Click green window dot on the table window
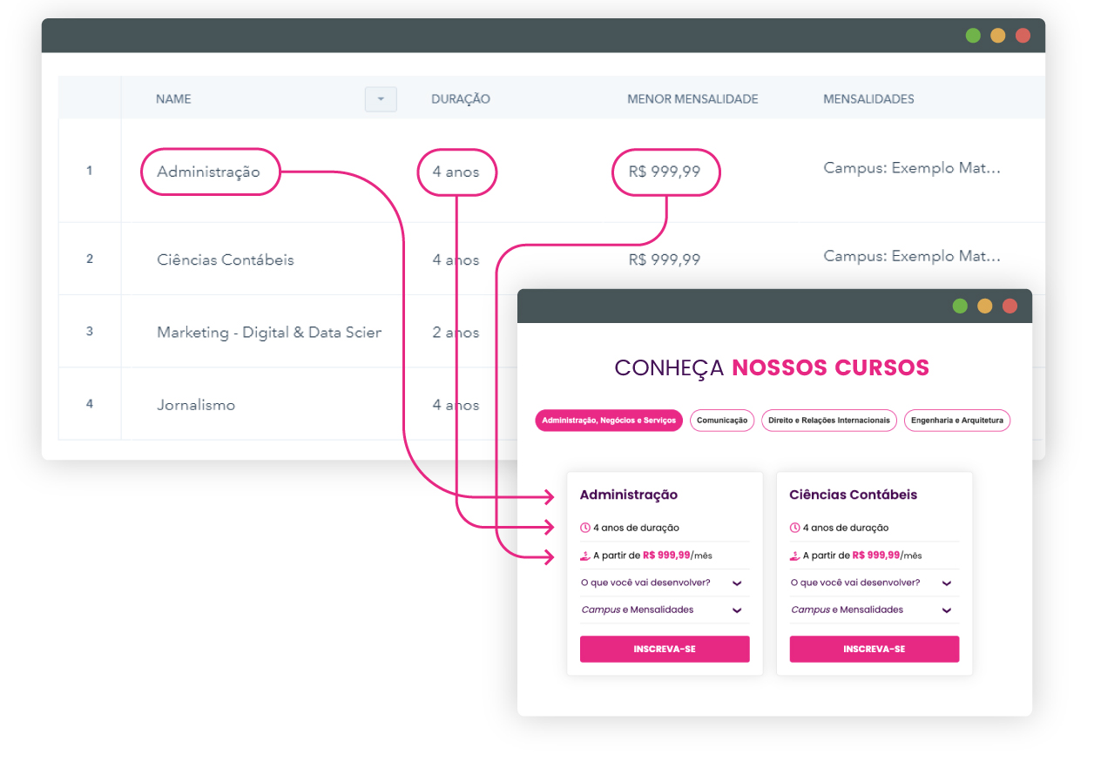Viewport: 1094px width, 768px height. [973, 36]
